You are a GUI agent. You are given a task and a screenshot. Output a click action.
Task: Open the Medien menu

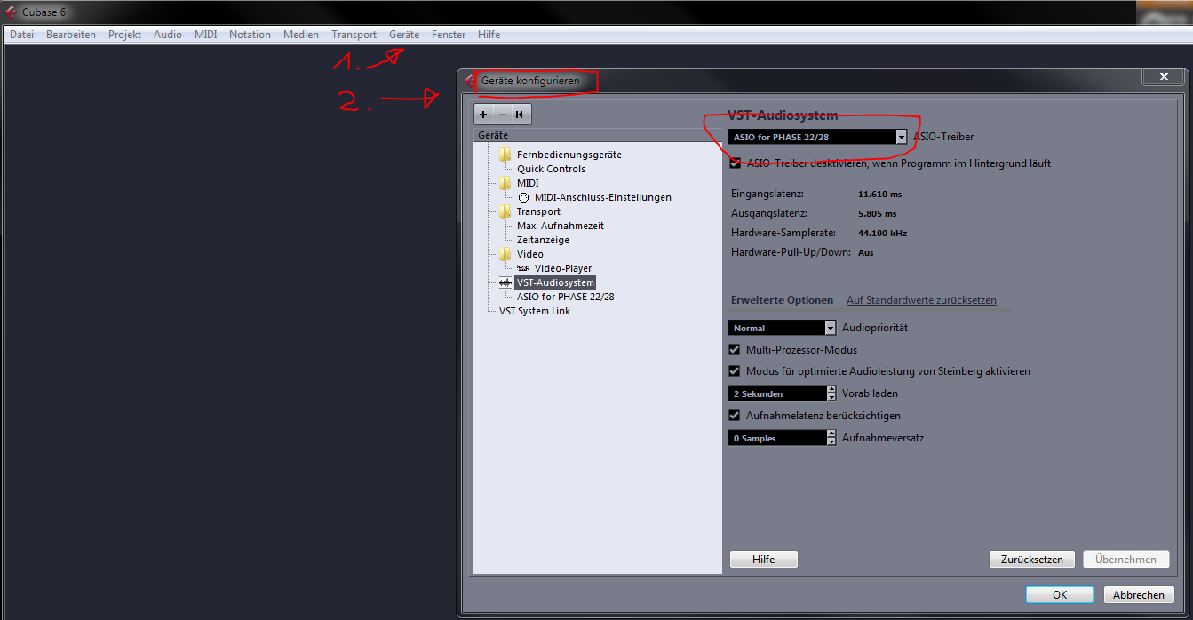(301, 35)
